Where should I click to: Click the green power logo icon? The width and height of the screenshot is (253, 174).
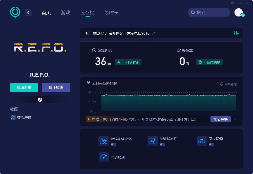point(15,12)
